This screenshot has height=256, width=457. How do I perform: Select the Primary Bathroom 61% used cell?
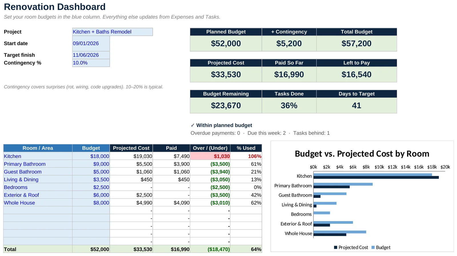click(x=246, y=164)
